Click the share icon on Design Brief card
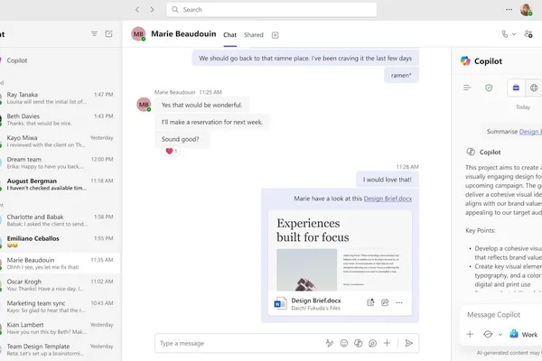The height and width of the screenshot is (361, 542). point(385,302)
